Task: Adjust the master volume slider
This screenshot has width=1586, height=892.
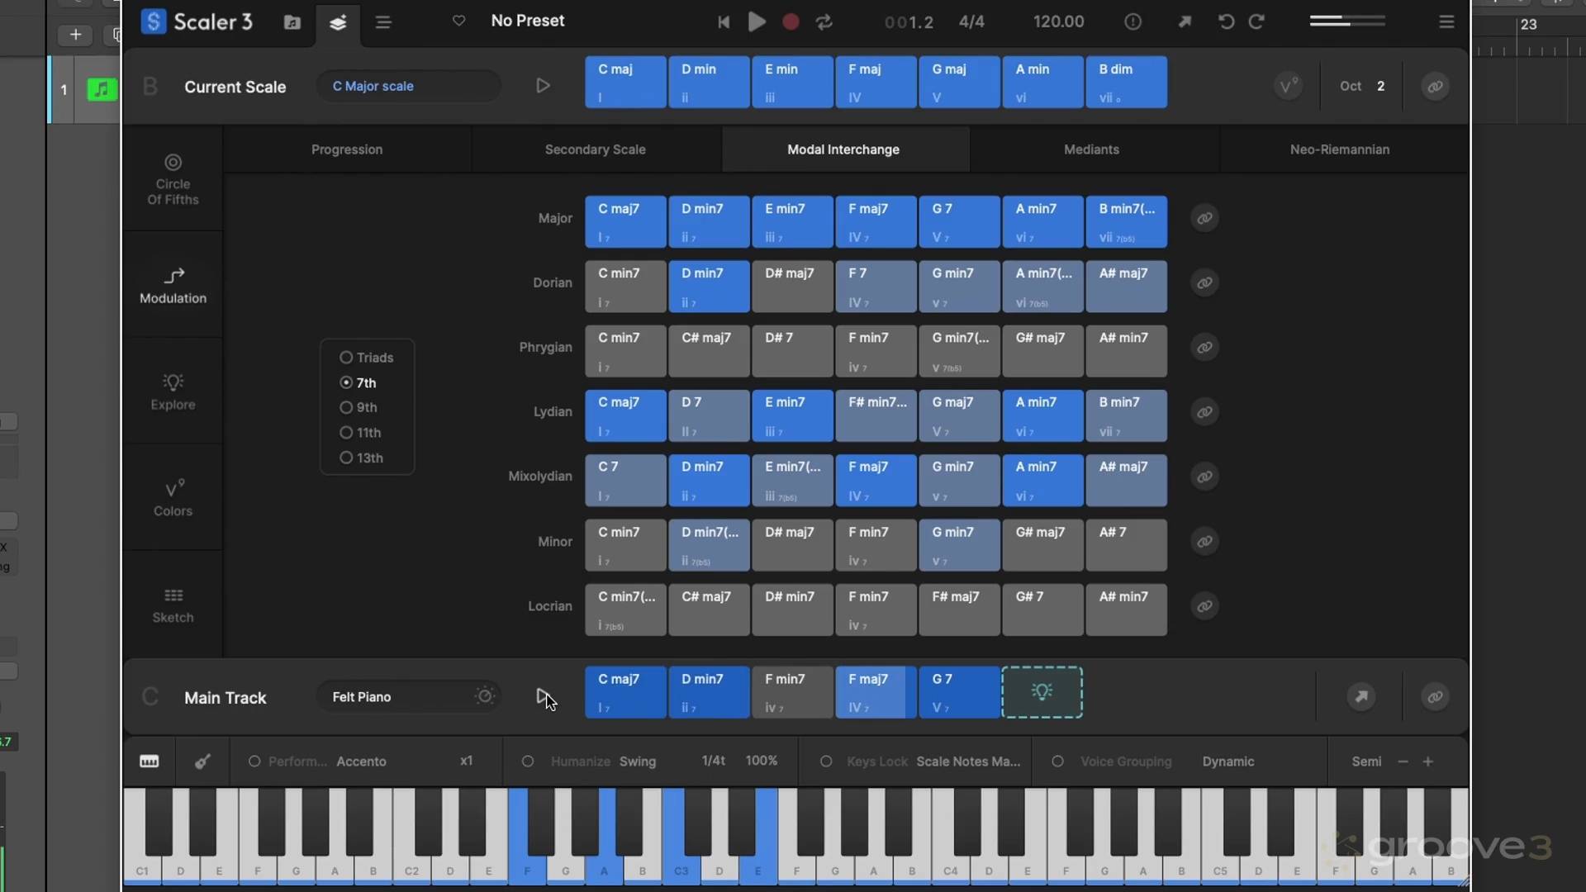Action: pyautogui.click(x=1346, y=21)
